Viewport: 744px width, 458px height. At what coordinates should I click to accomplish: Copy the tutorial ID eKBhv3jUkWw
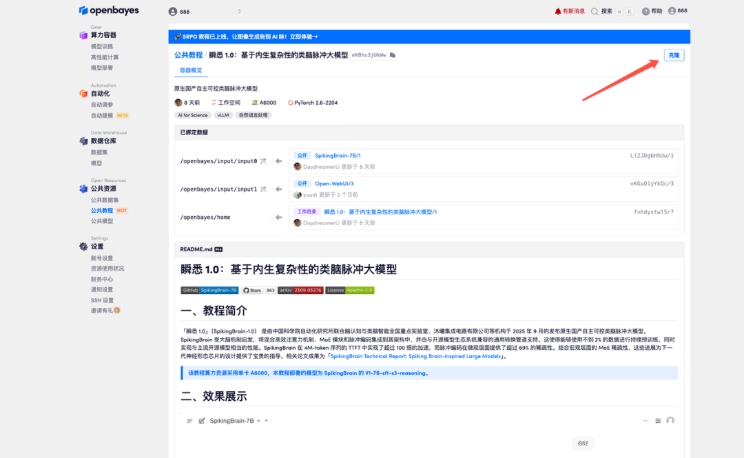click(x=393, y=55)
